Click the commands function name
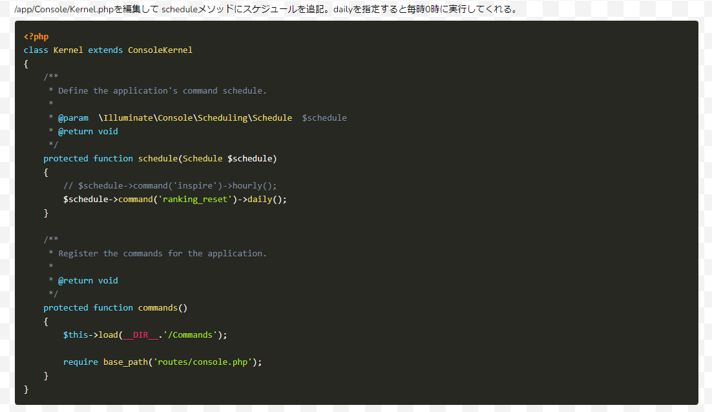The width and height of the screenshot is (712, 412). click(x=158, y=307)
